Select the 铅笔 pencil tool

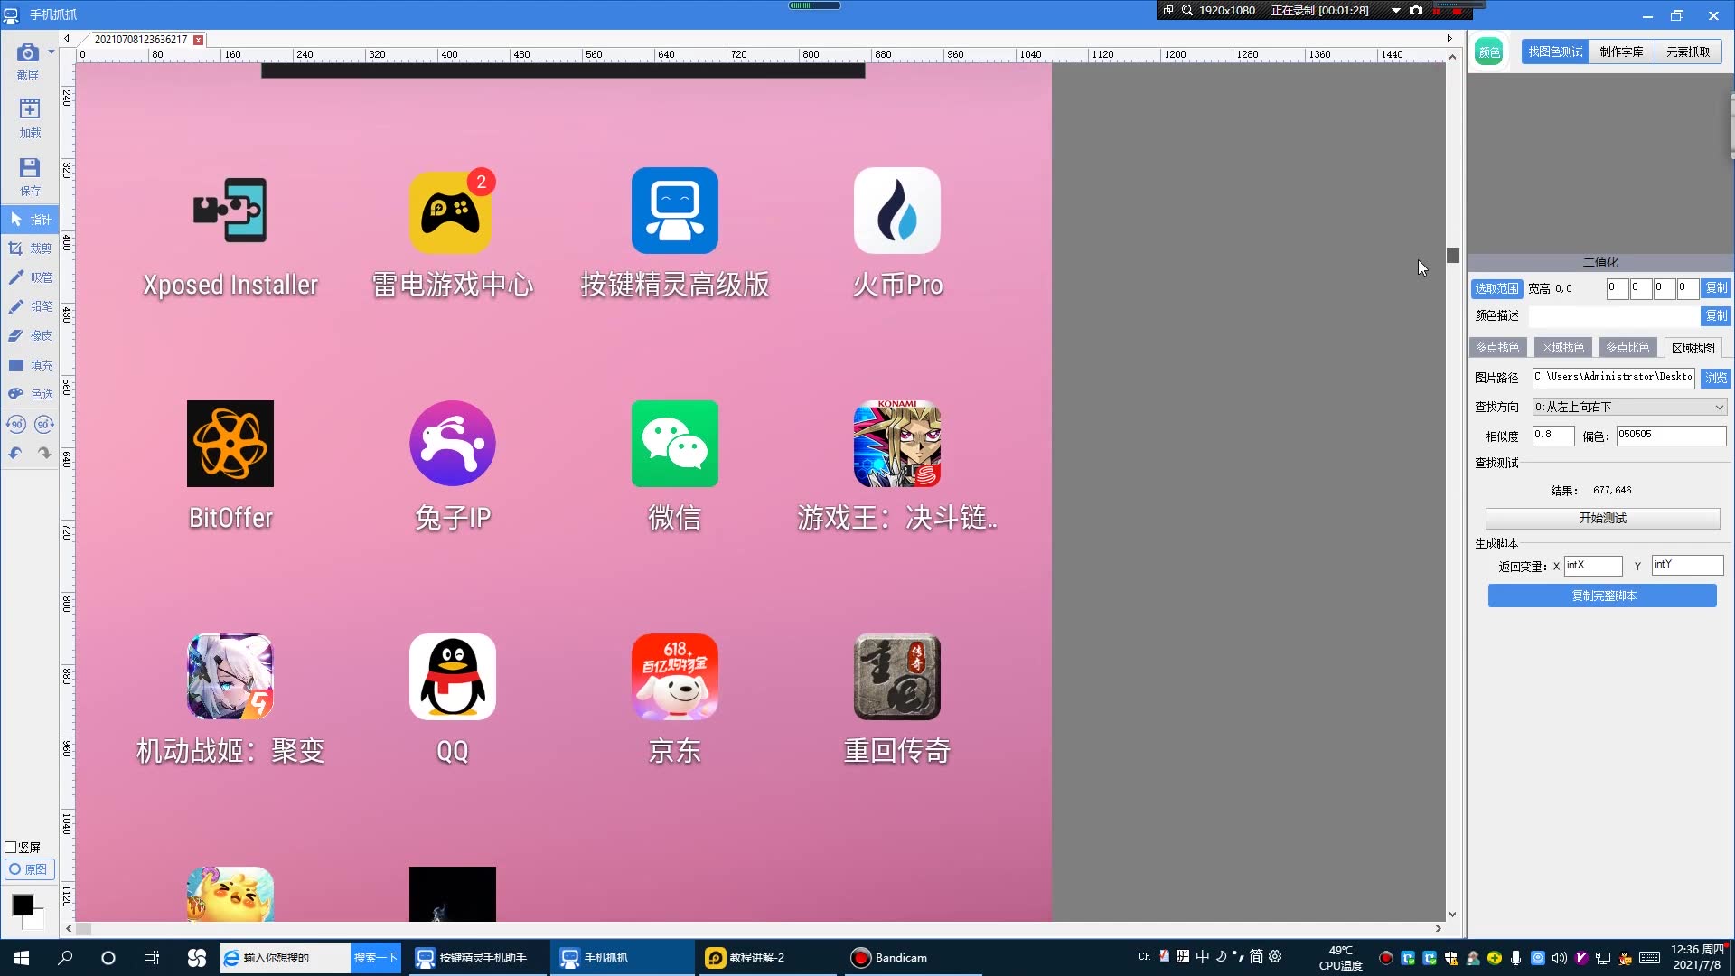pyautogui.click(x=30, y=306)
